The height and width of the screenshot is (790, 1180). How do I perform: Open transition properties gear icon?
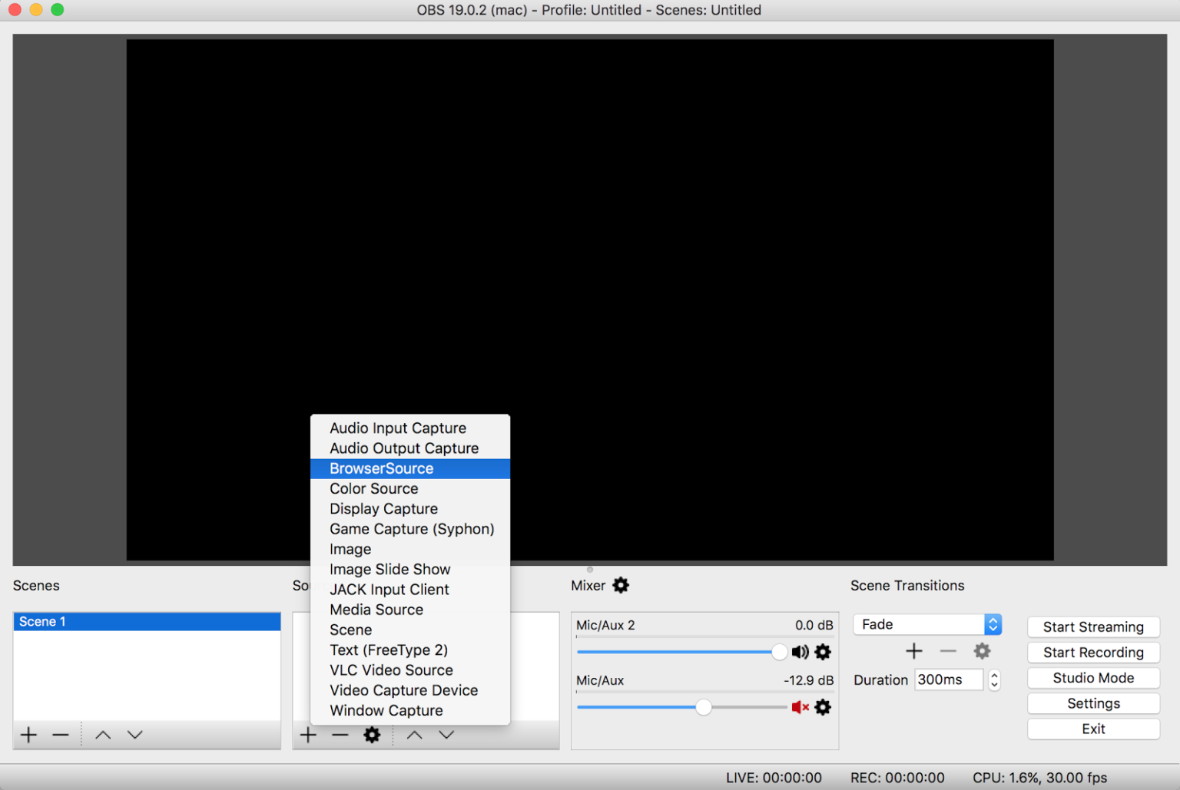pos(982,650)
